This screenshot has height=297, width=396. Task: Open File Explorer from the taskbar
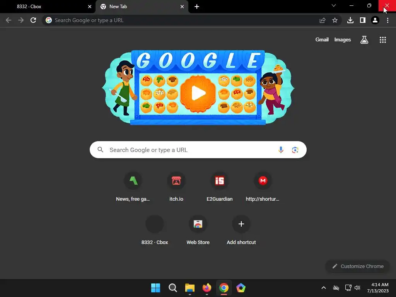pyautogui.click(x=190, y=288)
